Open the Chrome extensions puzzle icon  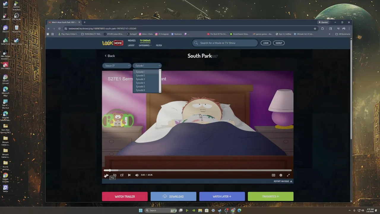pyautogui.click(x=323, y=29)
